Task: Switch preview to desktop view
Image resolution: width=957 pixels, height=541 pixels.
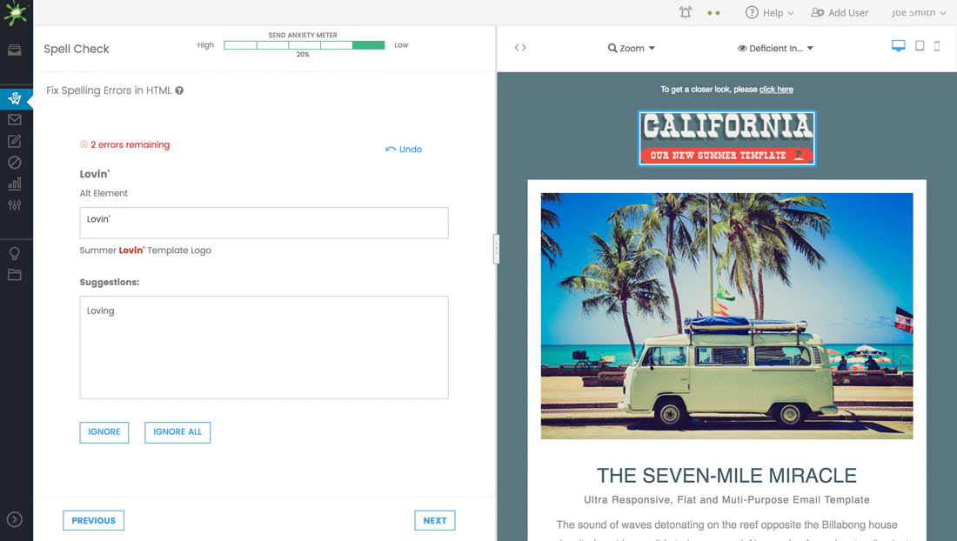Action: (899, 46)
